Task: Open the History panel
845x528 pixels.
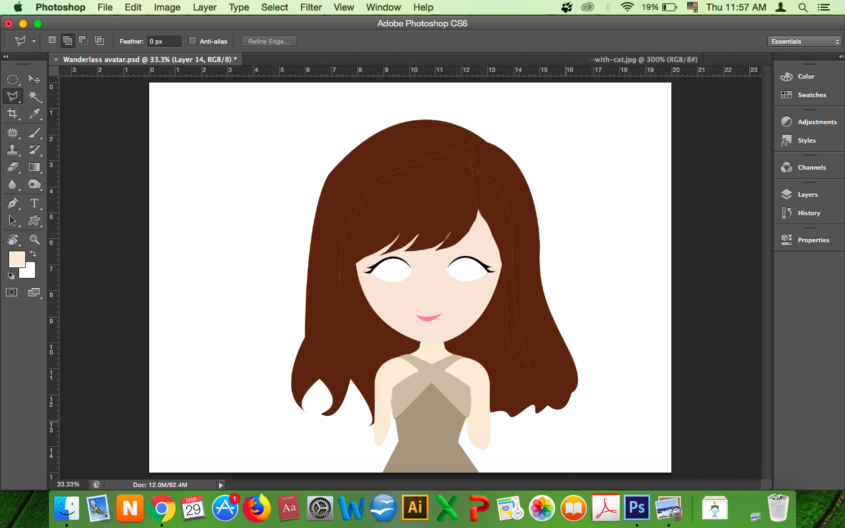Action: (x=809, y=213)
